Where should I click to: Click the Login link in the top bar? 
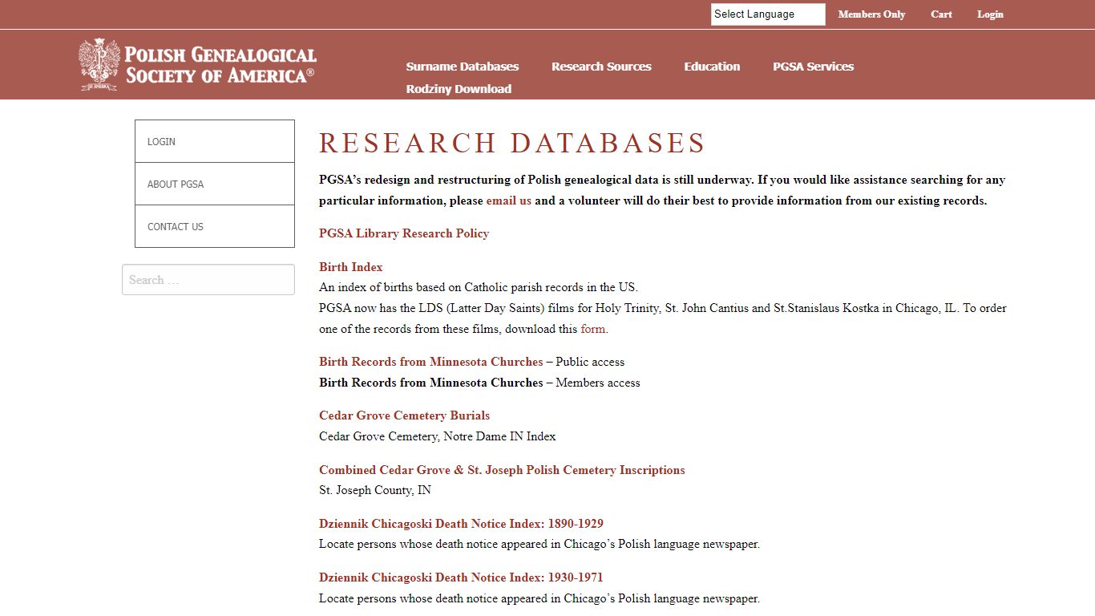990,14
